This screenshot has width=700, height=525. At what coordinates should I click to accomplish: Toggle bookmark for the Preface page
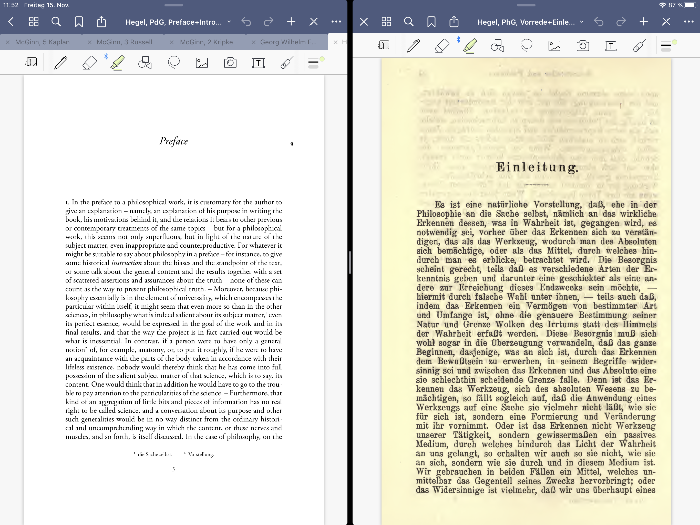pyautogui.click(x=79, y=22)
